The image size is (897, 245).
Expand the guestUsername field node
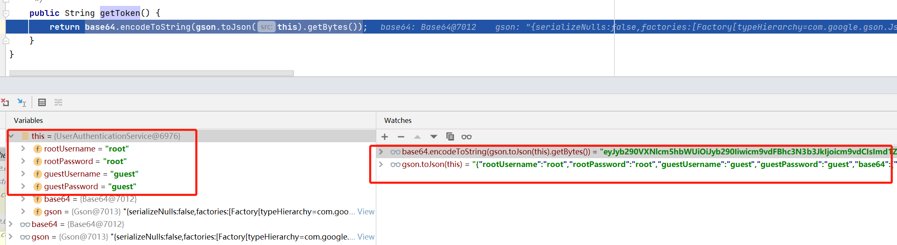pyautogui.click(x=23, y=174)
